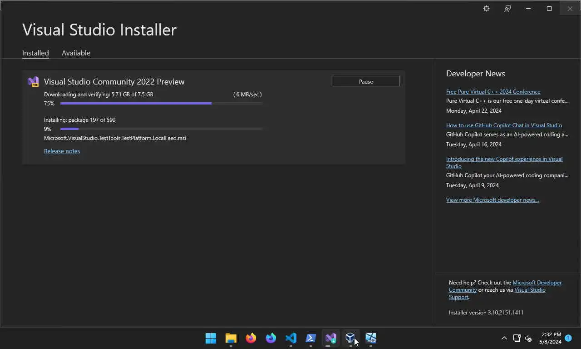This screenshot has width=581, height=349.
Task: Open clock and calendar showing 2:32 PM
Action: 551,338
